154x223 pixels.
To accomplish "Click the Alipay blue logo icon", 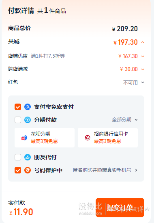I will click(x=28, y=107).
